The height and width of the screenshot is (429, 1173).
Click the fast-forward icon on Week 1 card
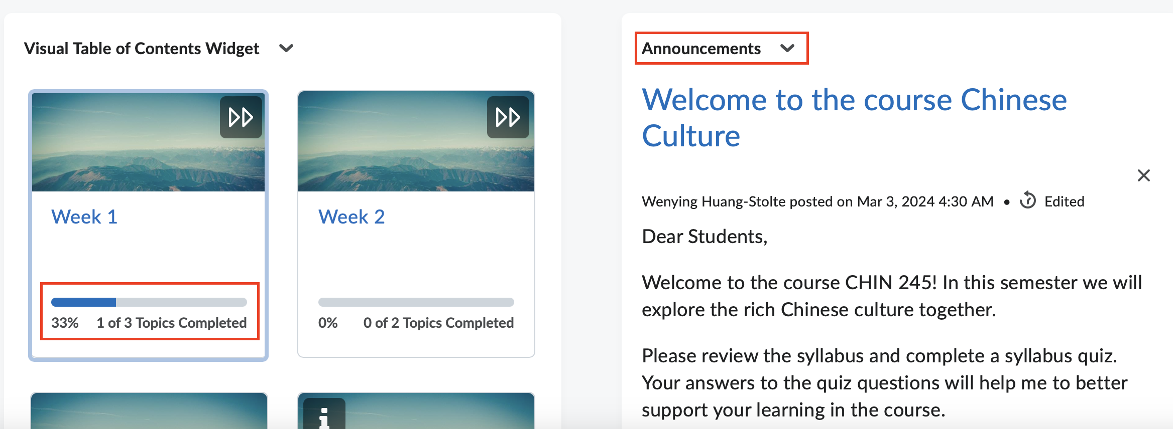tap(241, 118)
